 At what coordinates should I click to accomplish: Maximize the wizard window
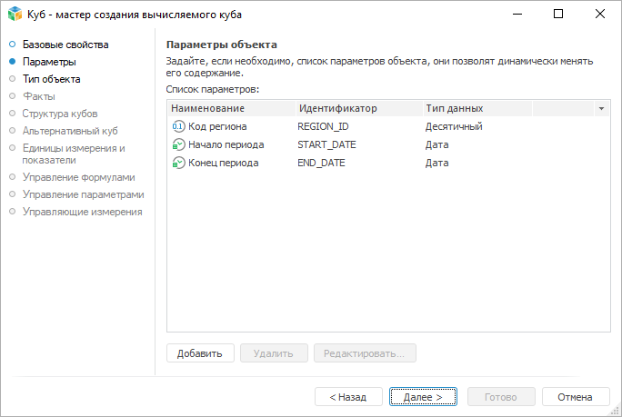point(558,14)
